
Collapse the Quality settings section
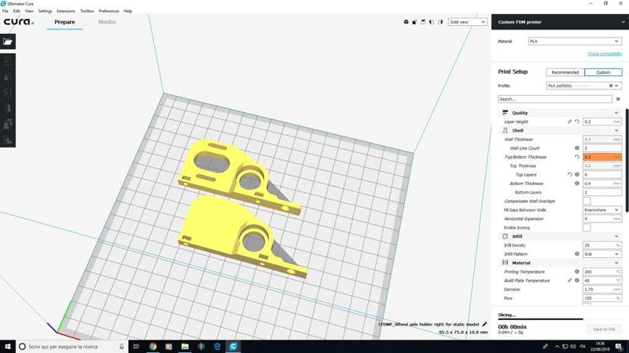click(x=560, y=113)
